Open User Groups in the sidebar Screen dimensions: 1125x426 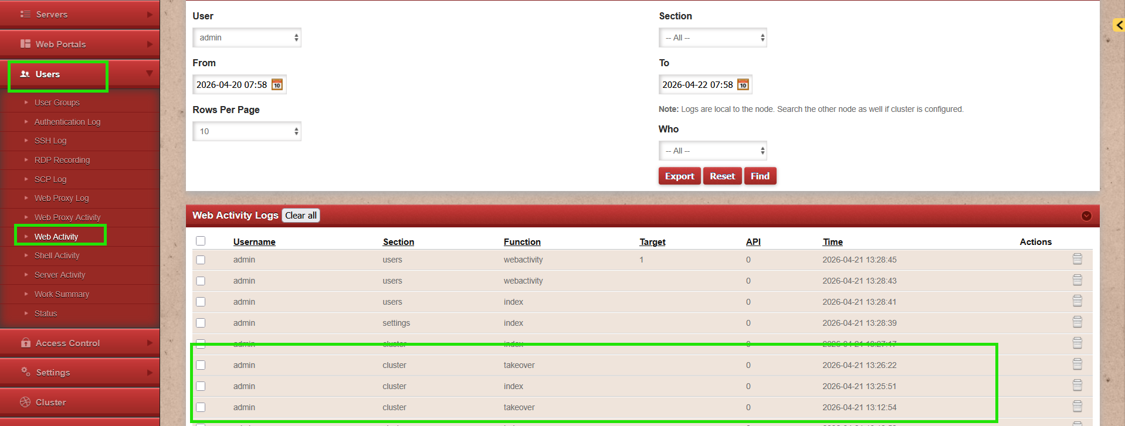[57, 103]
